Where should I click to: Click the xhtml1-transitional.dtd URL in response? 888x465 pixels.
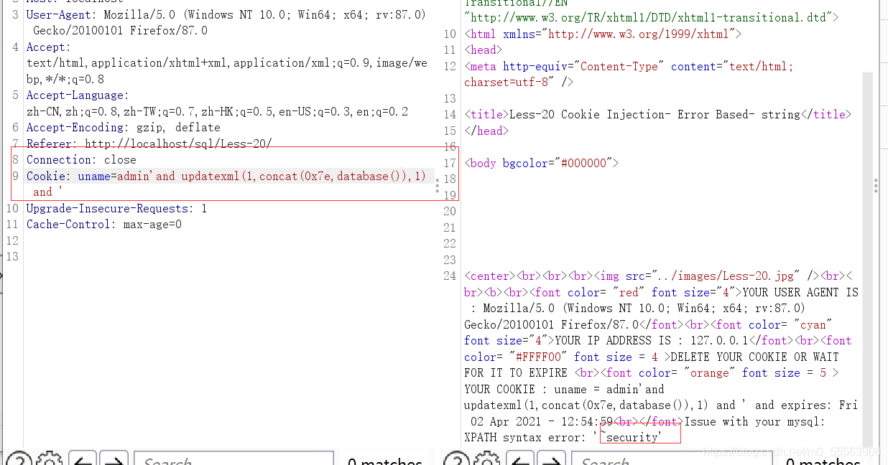[651, 17]
